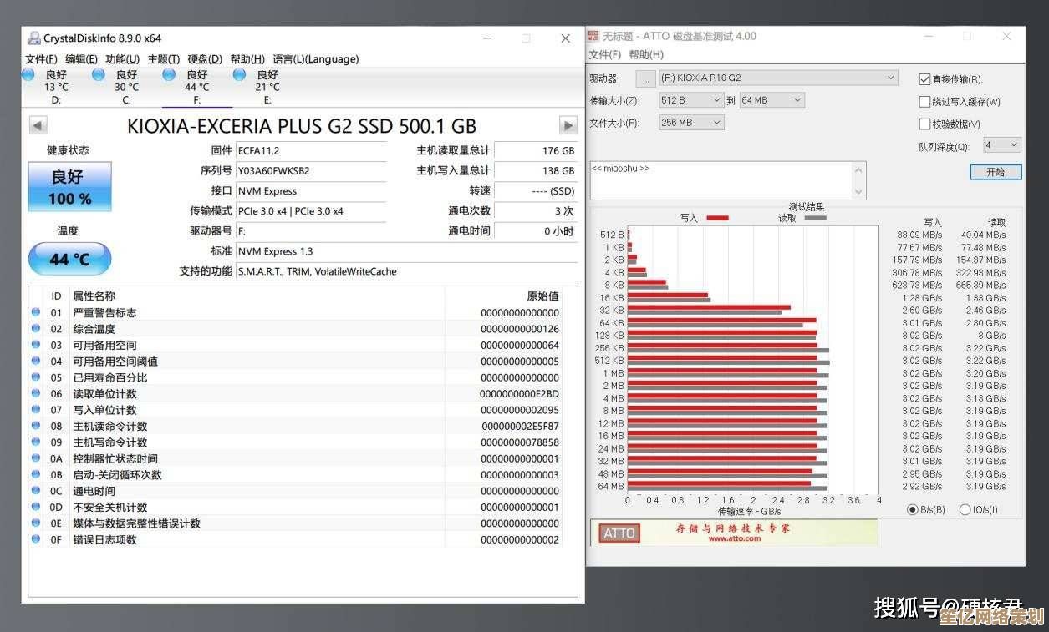This screenshot has height=632, width=1049.
Task: Click the 原始值 column header
Action: pos(542,296)
